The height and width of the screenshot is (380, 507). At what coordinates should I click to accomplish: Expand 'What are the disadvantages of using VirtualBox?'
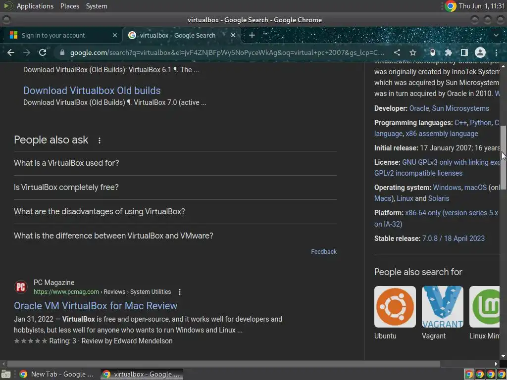coord(175,212)
